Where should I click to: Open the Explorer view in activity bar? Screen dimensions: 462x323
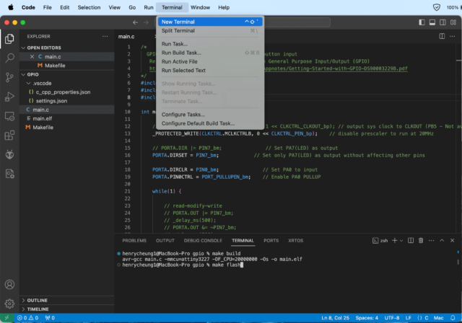(9, 38)
